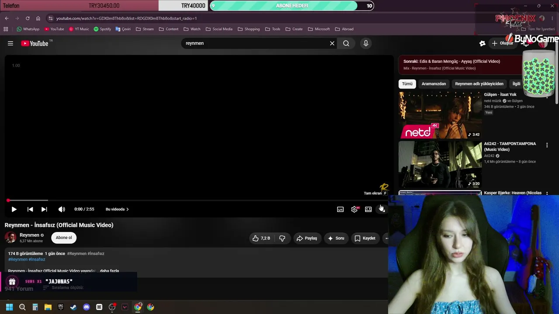Expand the description with "daha fazla"

[x=109, y=271]
